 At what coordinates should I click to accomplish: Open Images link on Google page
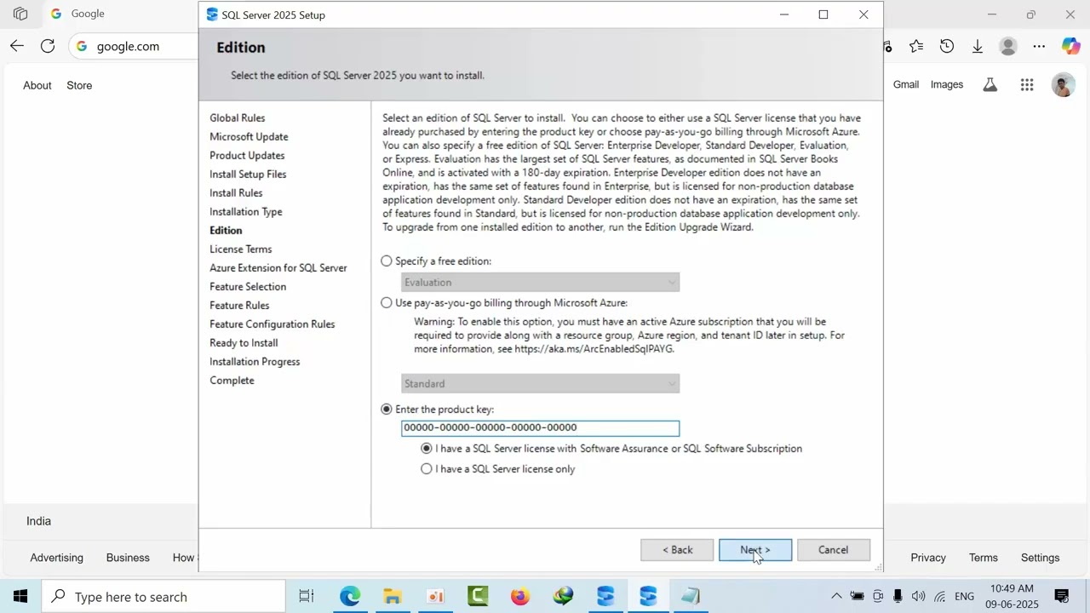point(947,84)
